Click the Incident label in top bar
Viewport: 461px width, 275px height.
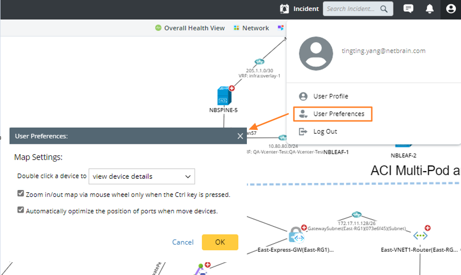(306, 9)
